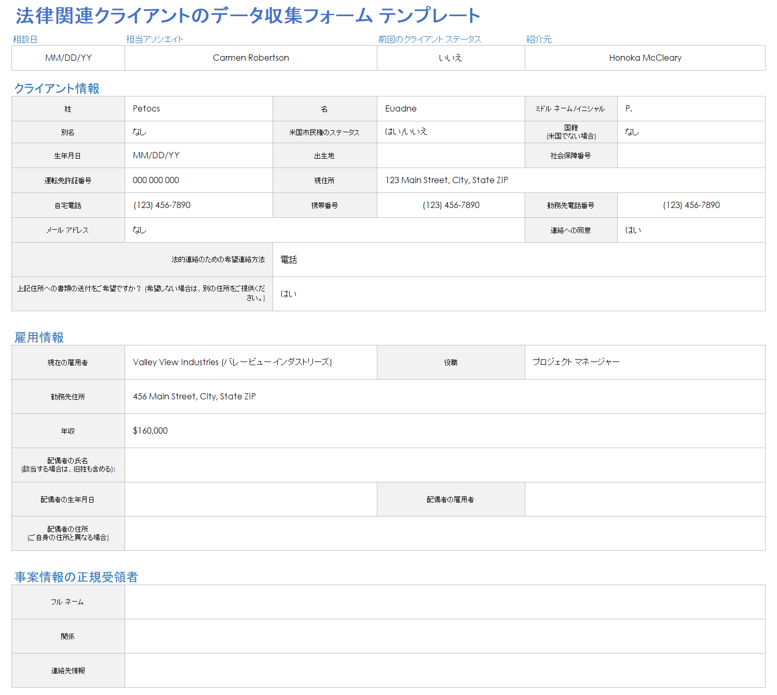This screenshot has height=695, width=777.
Task: Click the 勤務先電話番号 label cell
Action: coord(571,205)
